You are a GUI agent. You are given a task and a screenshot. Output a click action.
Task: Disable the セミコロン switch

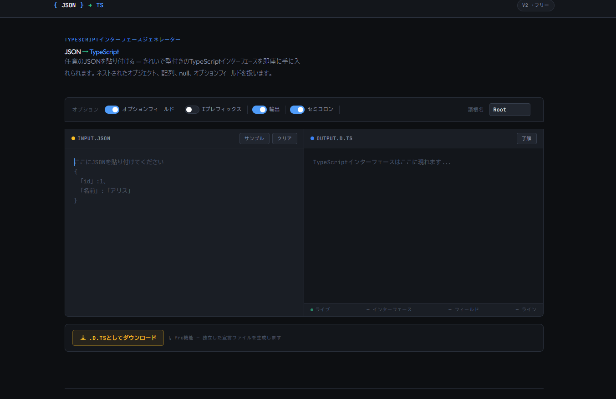pos(297,110)
